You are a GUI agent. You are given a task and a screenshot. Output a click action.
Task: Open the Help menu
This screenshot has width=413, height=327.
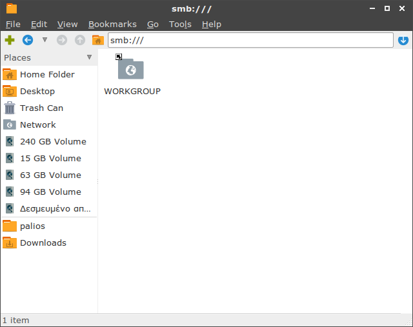click(212, 25)
